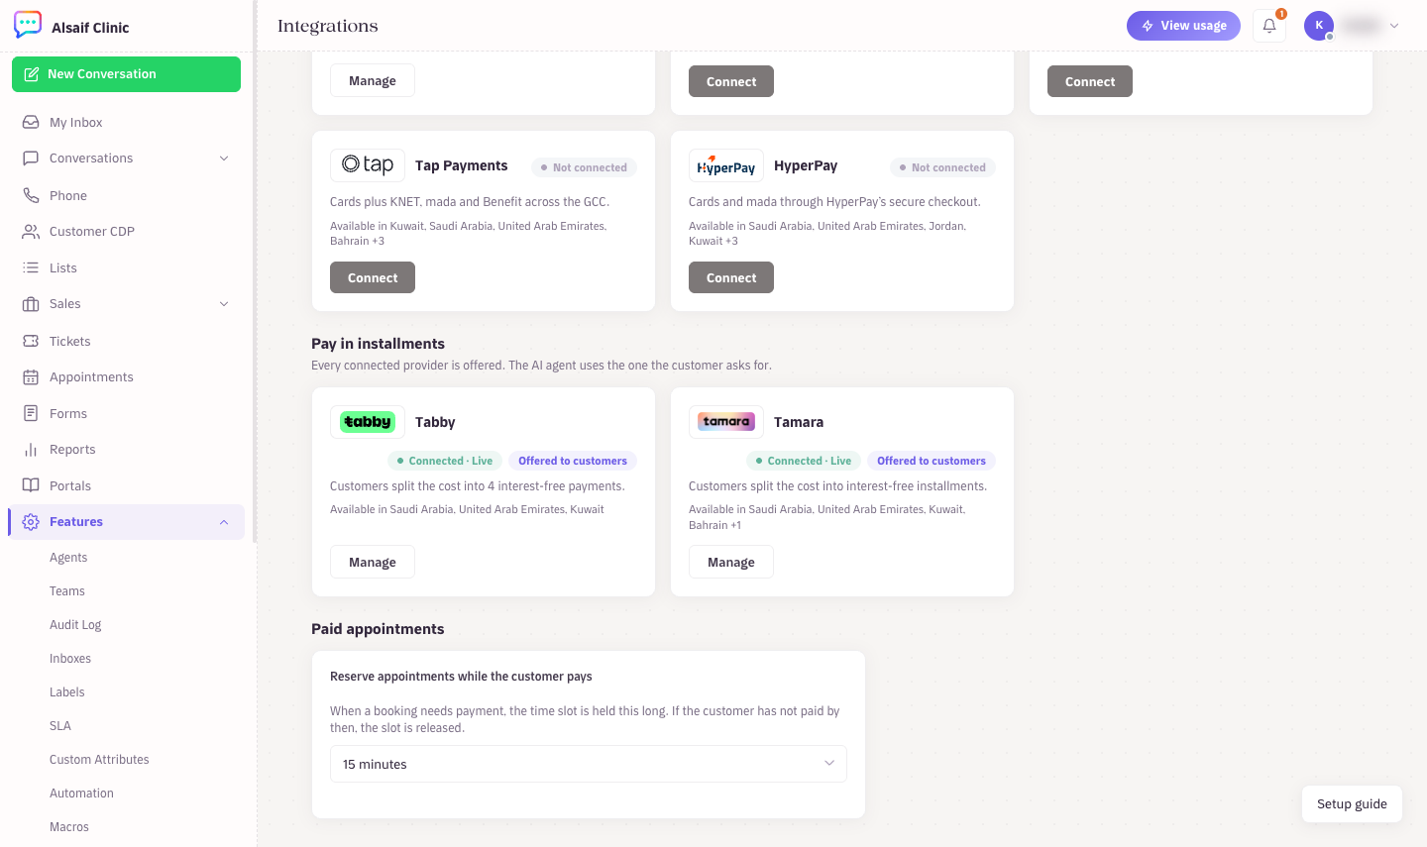
Task: Connect Tap Payments
Action: tap(373, 277)
